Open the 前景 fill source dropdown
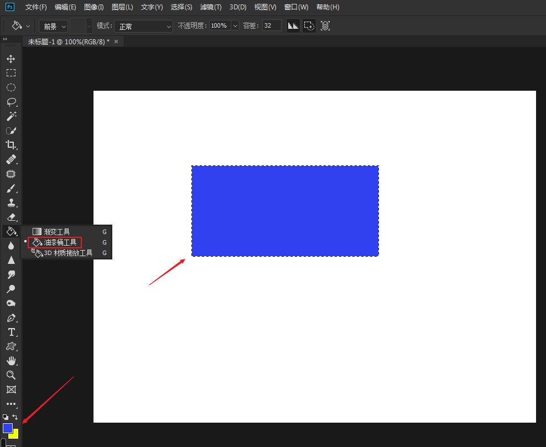 click(53, 26)
